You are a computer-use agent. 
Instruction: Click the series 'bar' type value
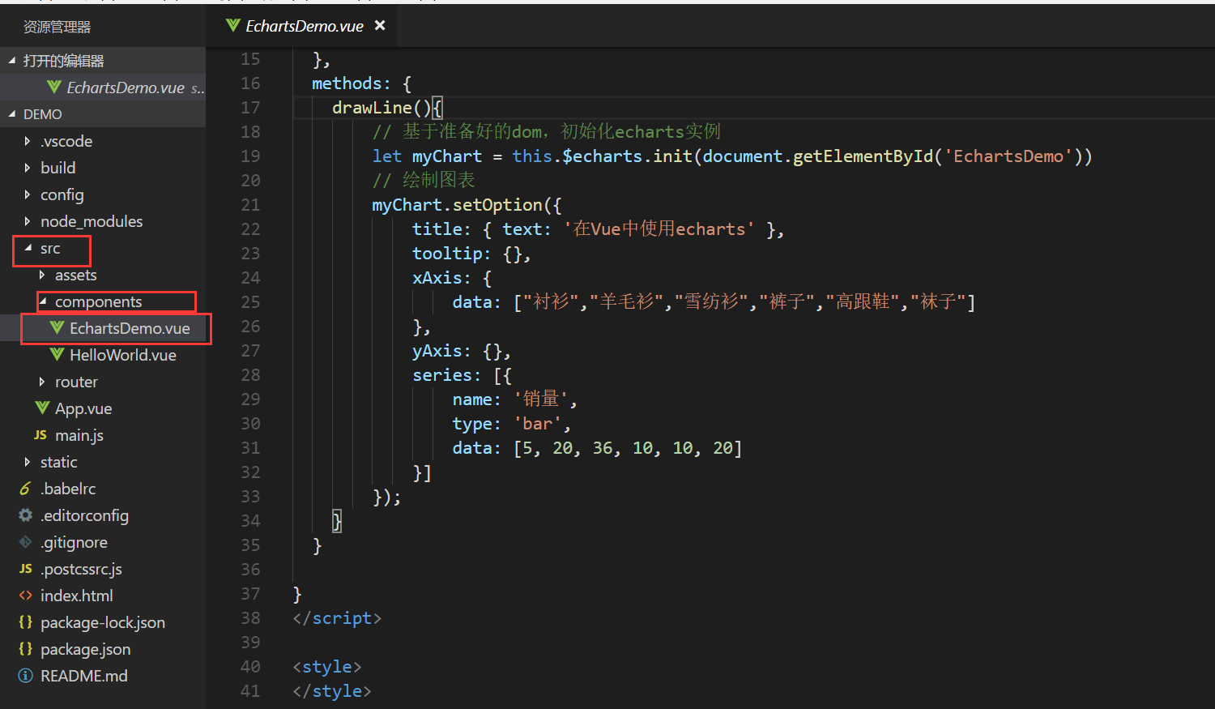(537, 424)
